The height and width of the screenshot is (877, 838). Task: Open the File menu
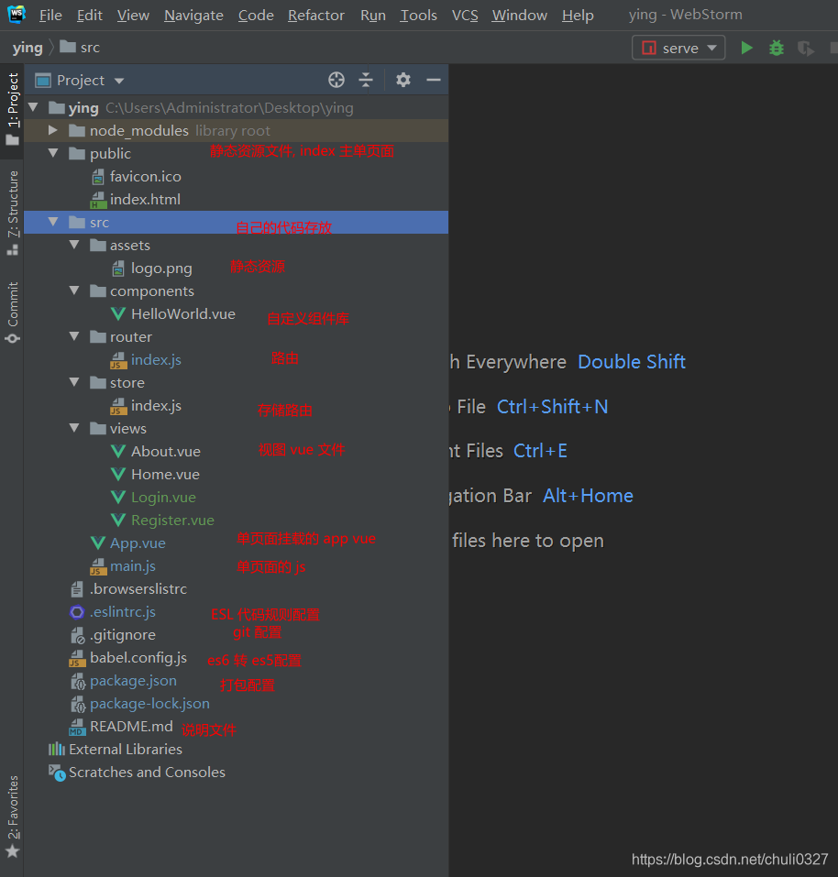(x=50, y=15)
